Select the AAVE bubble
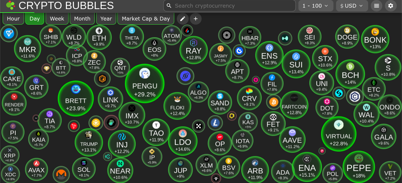 pyautogui.click(x=292, y=140)
